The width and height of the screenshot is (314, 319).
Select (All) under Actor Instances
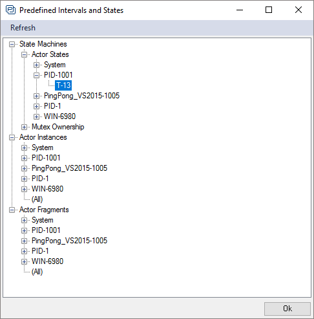tap(37, 199)
